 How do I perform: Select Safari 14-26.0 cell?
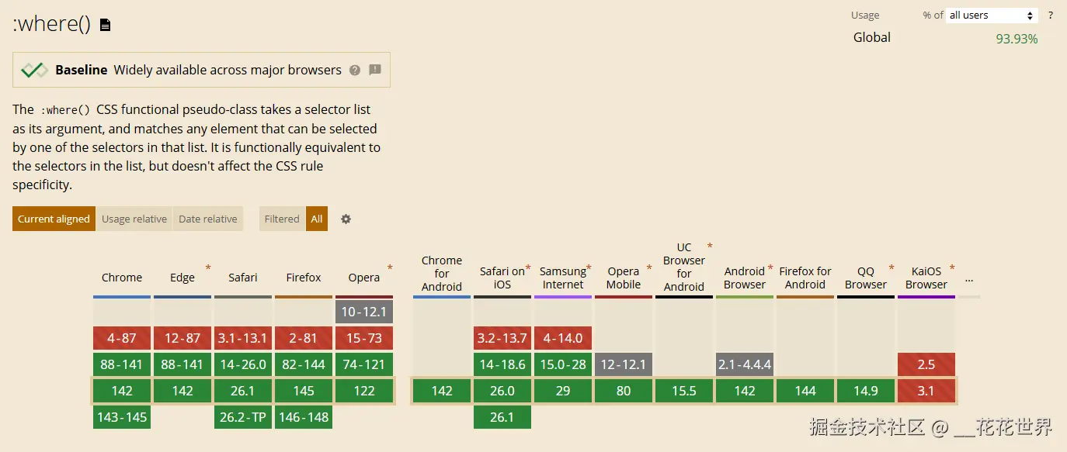pos(243,364)
